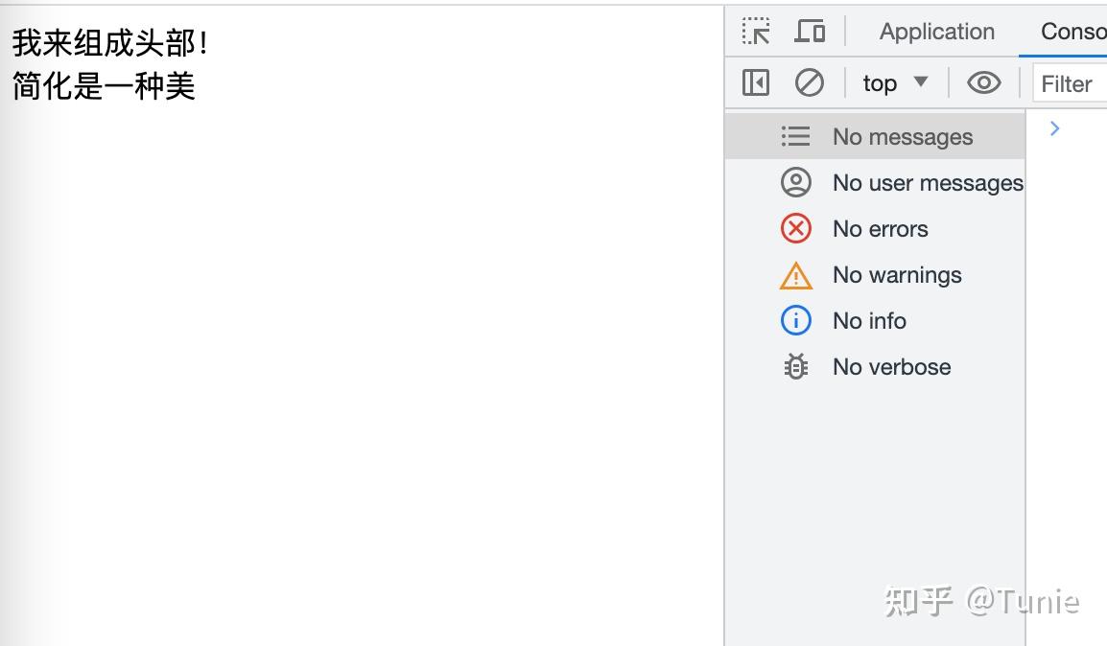Filter by No warnings entry

[x=896, y=275]
